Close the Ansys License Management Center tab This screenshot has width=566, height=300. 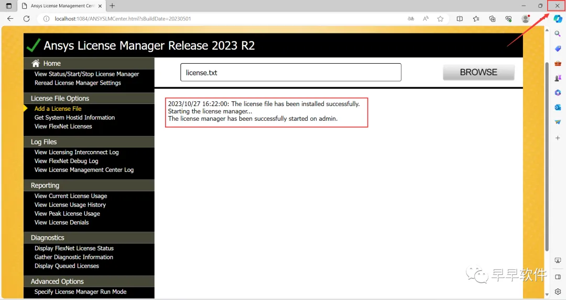pyautogui.click(x=100, y=6)
